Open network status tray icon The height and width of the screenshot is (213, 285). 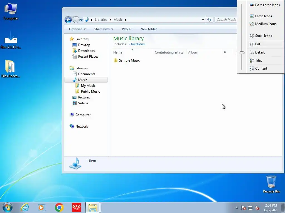click(x=250, y=208)
